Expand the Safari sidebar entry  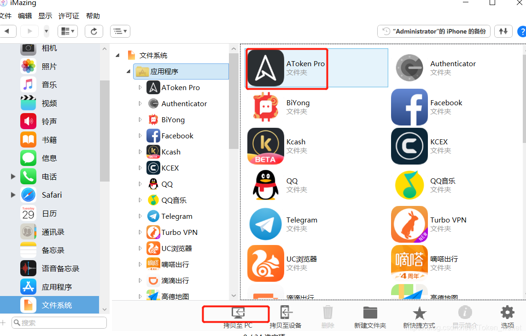[13, 195]
